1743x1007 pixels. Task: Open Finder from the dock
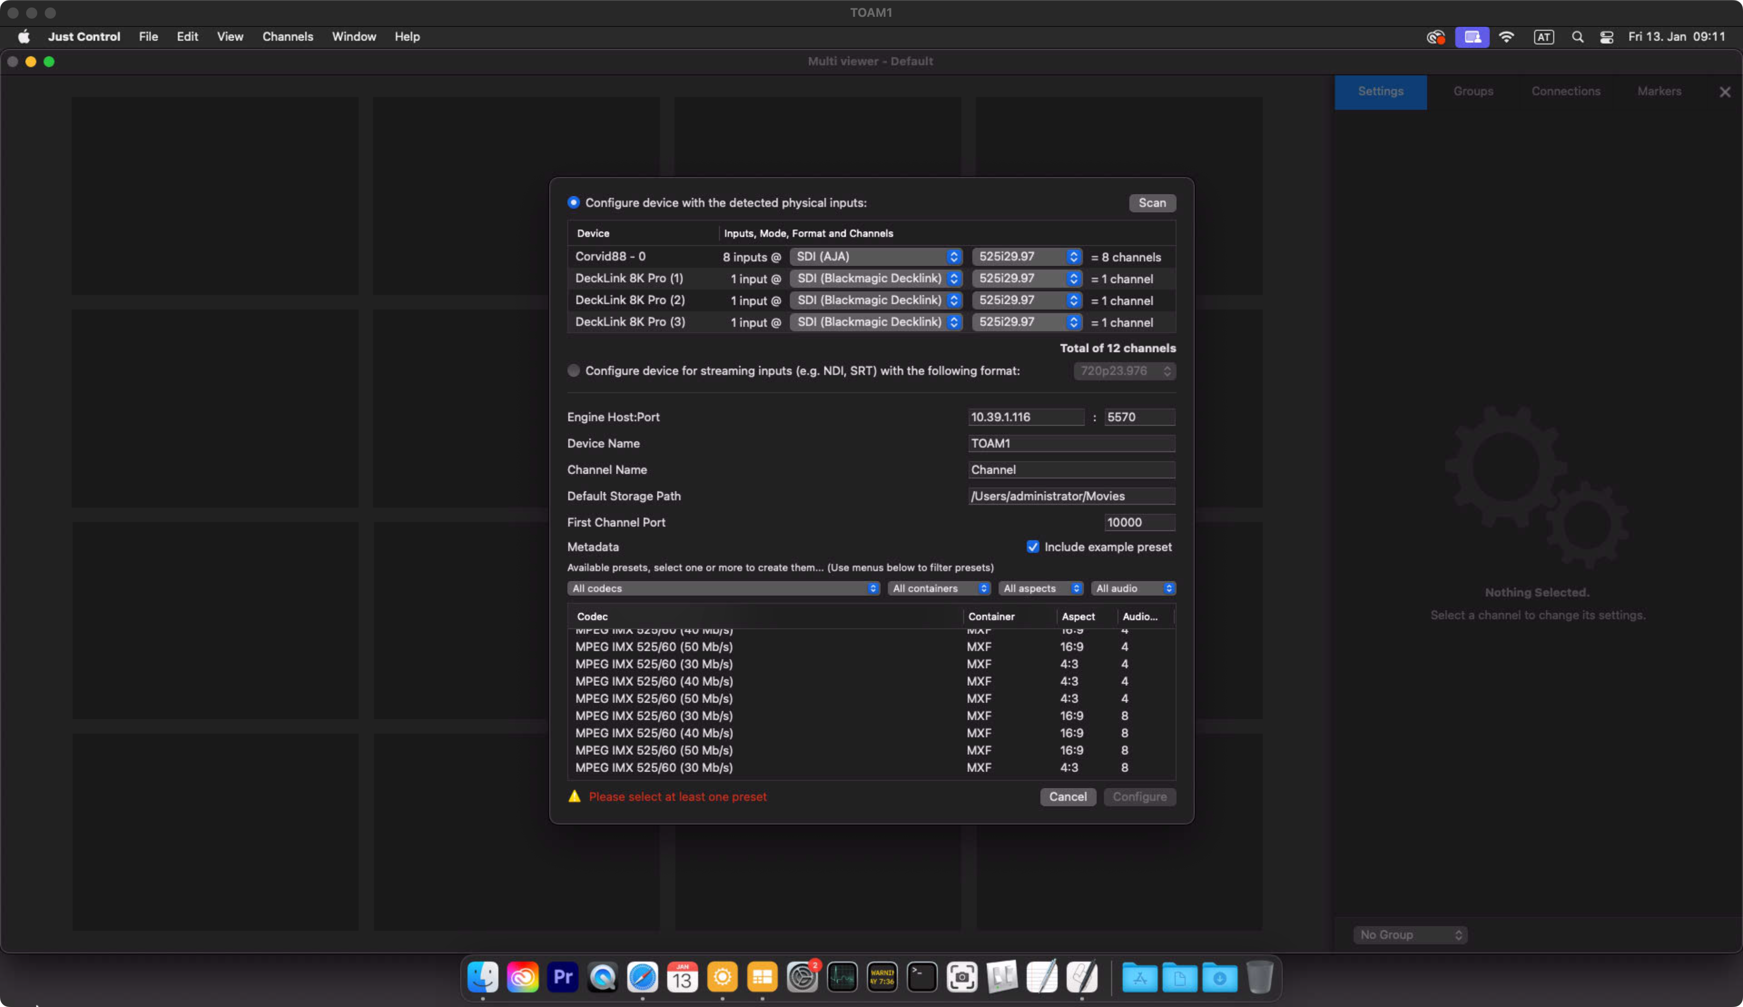point(483,977)
